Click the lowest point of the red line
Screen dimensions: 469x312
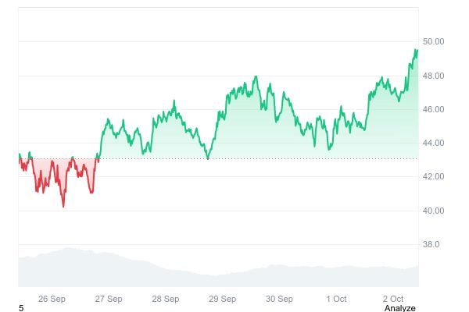(x=63, y=207)
